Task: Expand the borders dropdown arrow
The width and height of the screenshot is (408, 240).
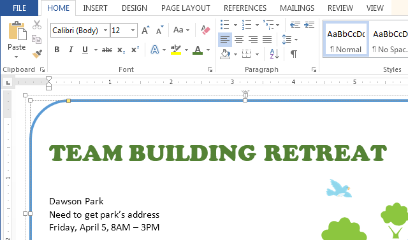Action: pyautogui.click(x=257, y=54)
